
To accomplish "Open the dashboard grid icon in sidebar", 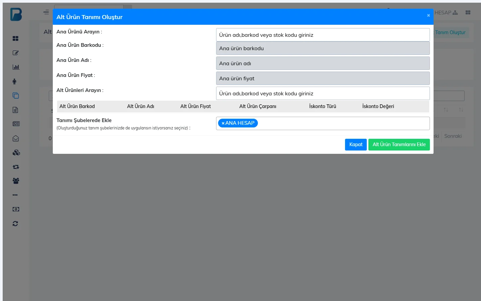I will [x=15, y=38].
